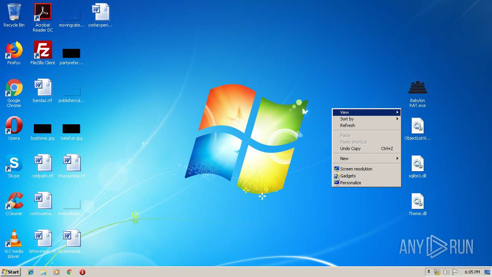The width and height of the screenshot is (492, 277).
Task: Click the Show desktop button
Action: click(487, 272)
